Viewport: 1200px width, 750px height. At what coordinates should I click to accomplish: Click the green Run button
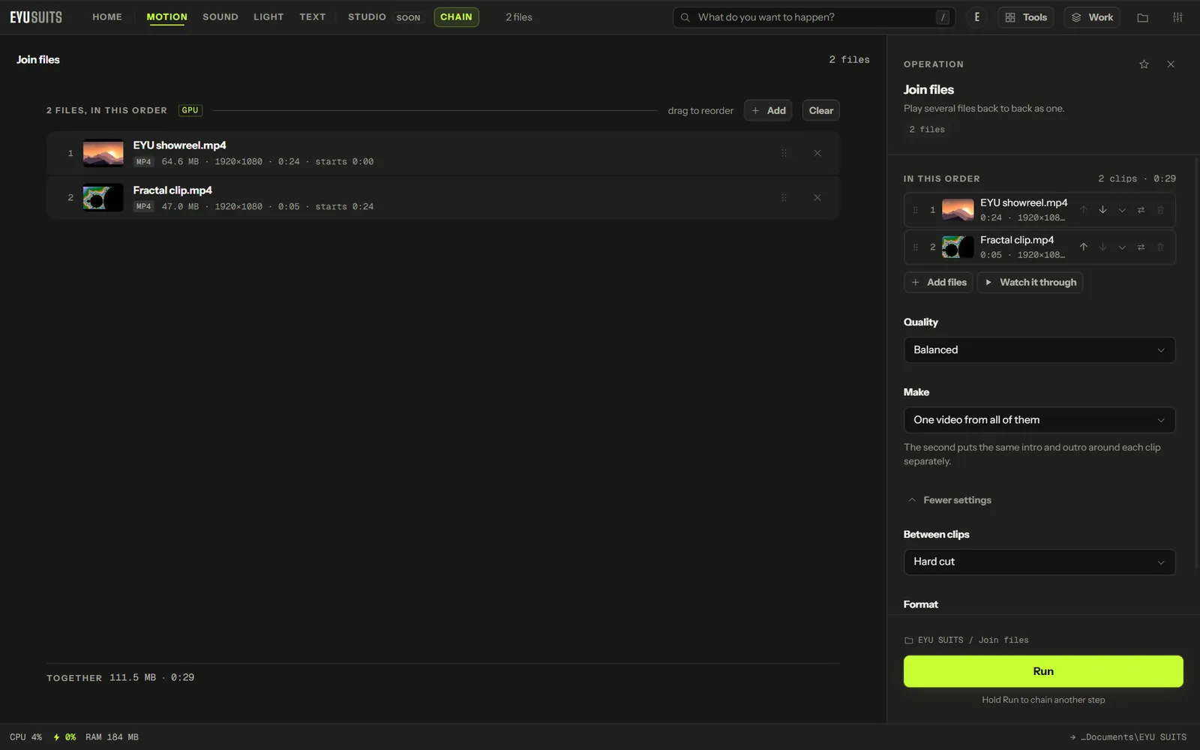click(1043, 671)
